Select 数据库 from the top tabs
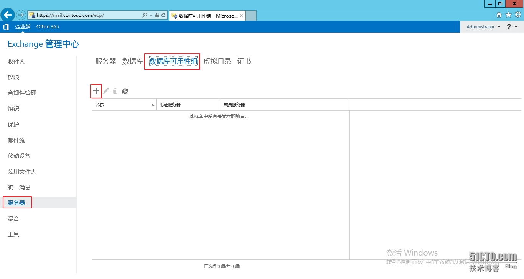This screenshot has height=279, width=524. 132,61
